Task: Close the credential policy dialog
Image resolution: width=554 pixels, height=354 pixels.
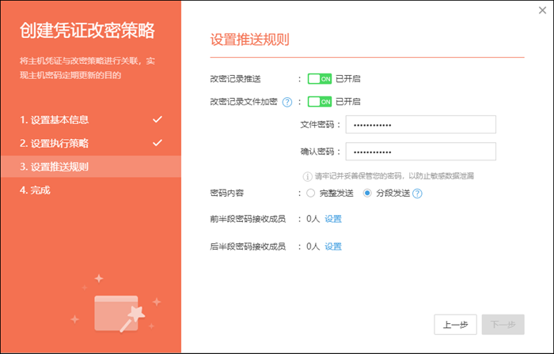Action: 541,10
